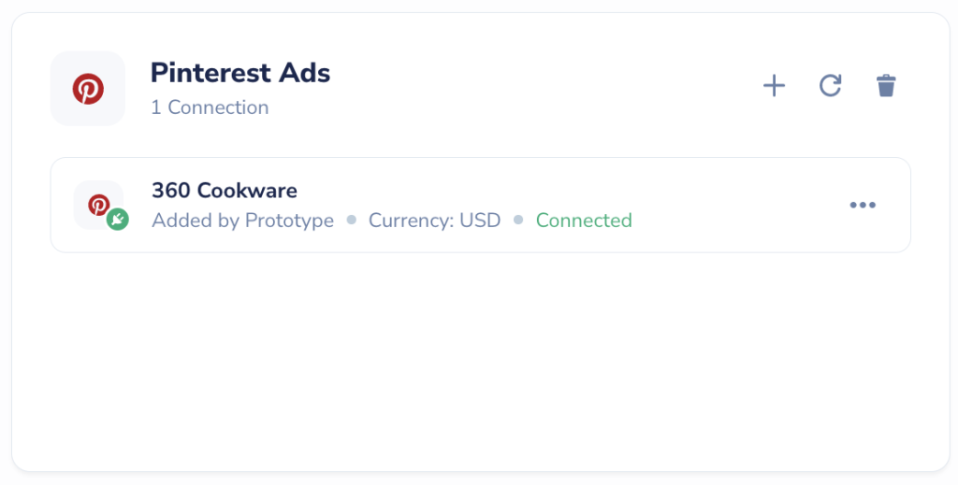The width and height of the screenshot is (958, 485).
Task: Click the green Connected status text
Action: [584, 221]
